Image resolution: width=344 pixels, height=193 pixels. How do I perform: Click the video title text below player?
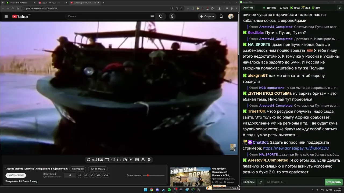coord(37,169)
